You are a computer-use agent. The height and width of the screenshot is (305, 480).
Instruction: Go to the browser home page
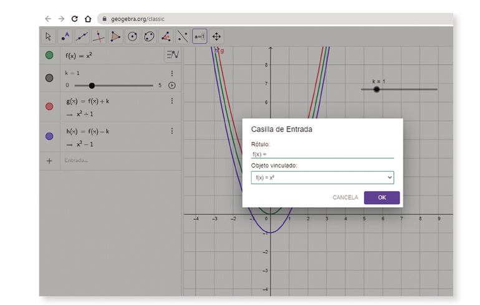pyautogui.click(x=88, y=19)
